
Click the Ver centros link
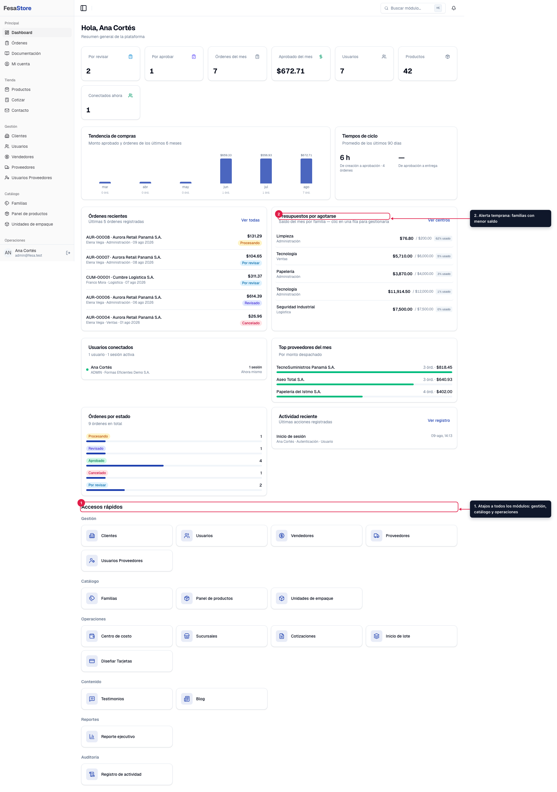(438, 220)
